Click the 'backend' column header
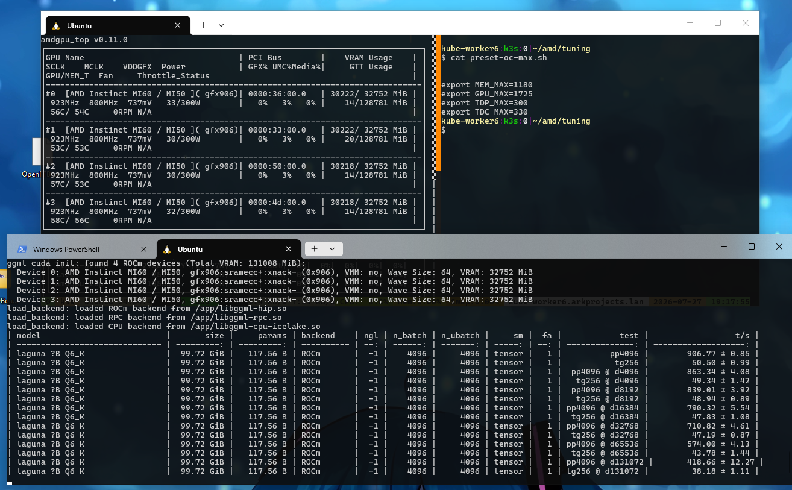The image size is (792, 490). pyautogui.click(x=318, y=336)
